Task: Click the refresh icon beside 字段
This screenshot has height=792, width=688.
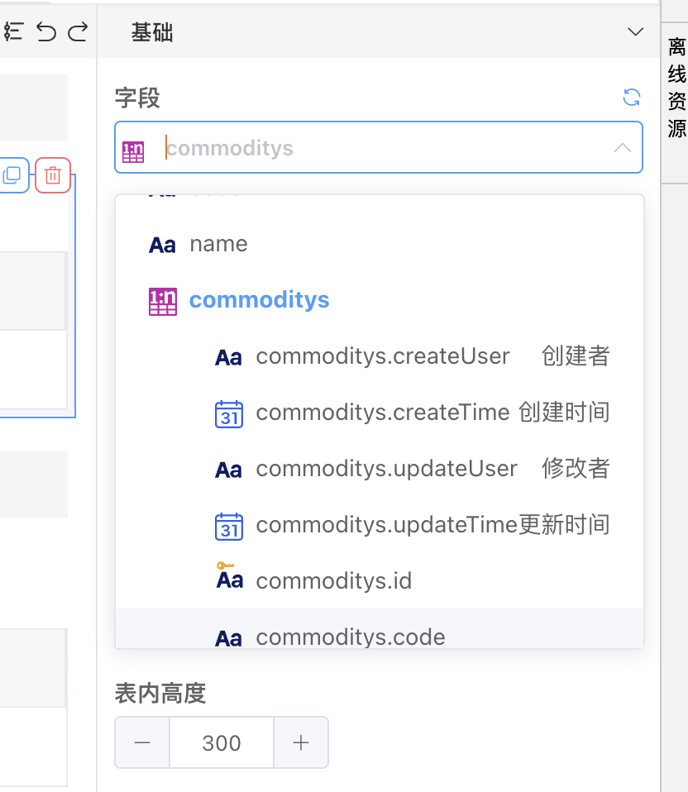Action: coord(631,98)
